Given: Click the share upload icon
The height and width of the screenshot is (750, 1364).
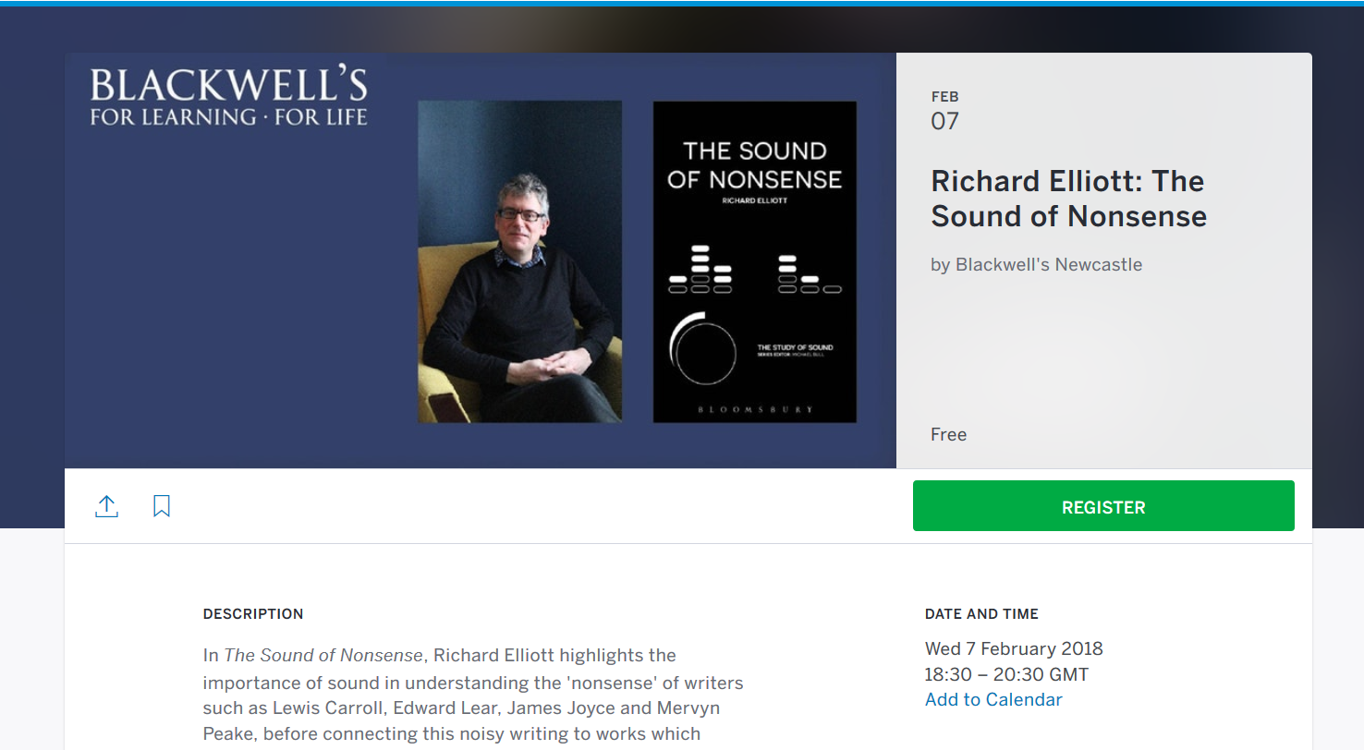Looking at the screenshot, I should [x=107, y=506].
